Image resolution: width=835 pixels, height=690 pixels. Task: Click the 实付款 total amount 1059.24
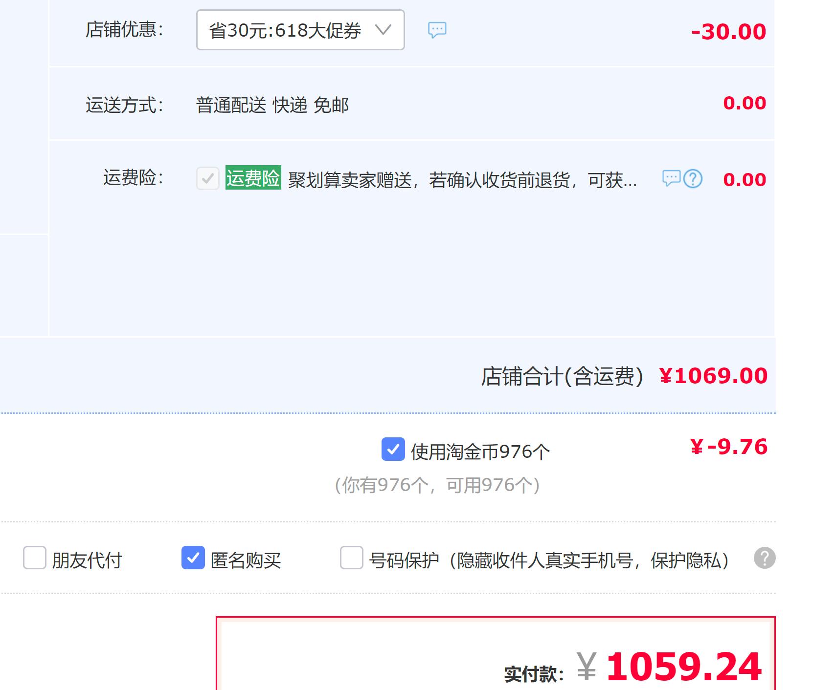coord(683,667)
